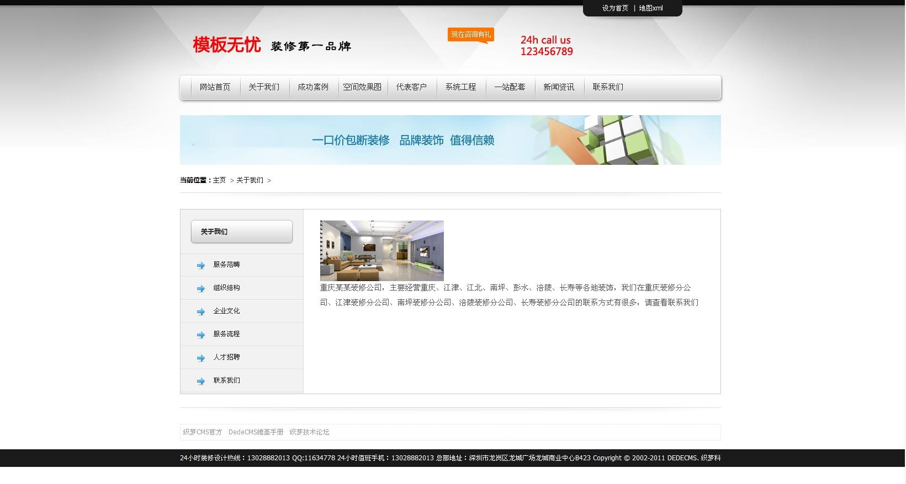Click the arrow icon beside 人才招聘

click(201, 358)
